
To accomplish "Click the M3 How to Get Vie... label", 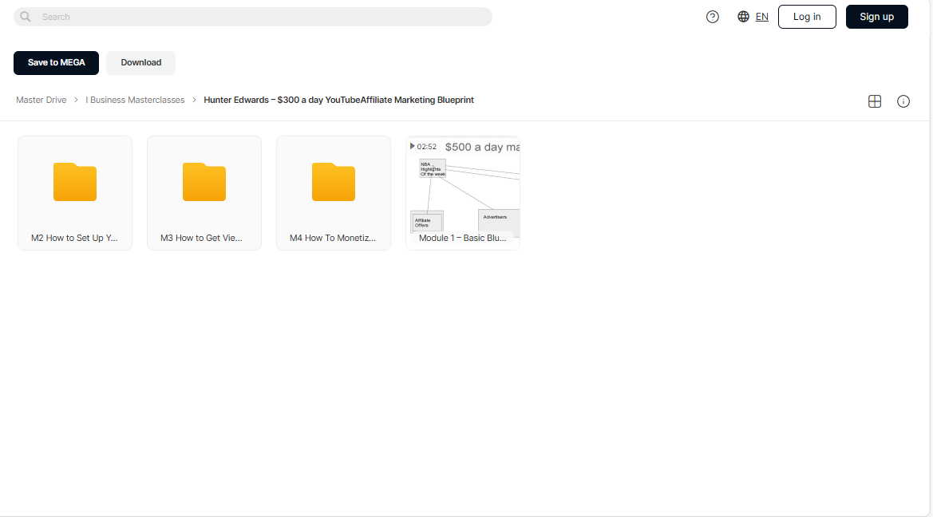I will pyautogui.click(x=201, y=238).
